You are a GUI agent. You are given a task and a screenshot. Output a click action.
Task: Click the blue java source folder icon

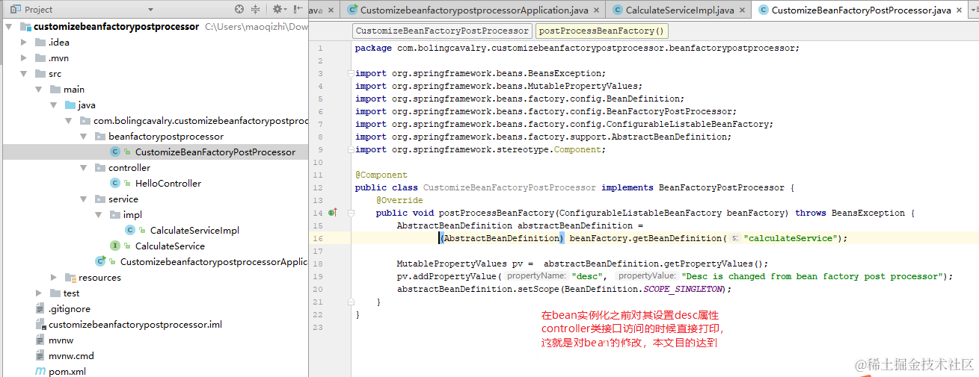(x=70, y=105)
